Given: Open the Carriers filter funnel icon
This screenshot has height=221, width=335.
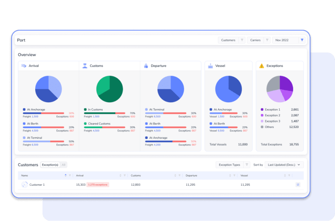Looking at the screenshot, I should click(267, 40).
